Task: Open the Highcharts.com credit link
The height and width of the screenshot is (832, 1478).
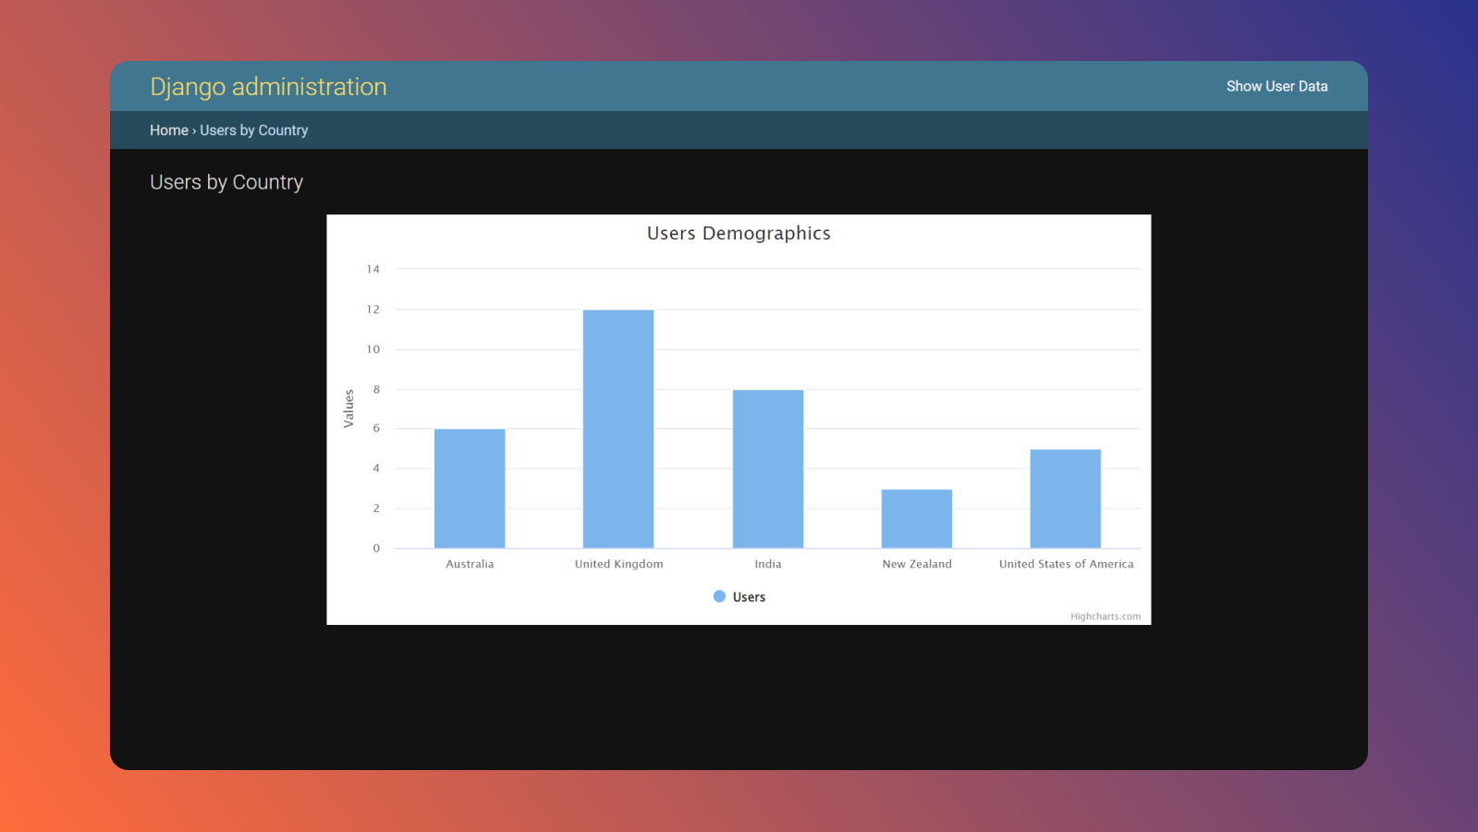Action: 1105,617
